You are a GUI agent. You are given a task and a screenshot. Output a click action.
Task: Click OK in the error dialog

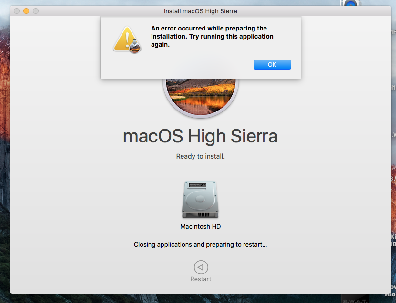pos(272,65)
